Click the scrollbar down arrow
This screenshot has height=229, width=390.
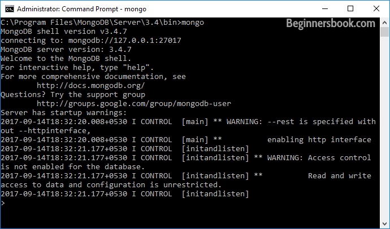(384, 224)
